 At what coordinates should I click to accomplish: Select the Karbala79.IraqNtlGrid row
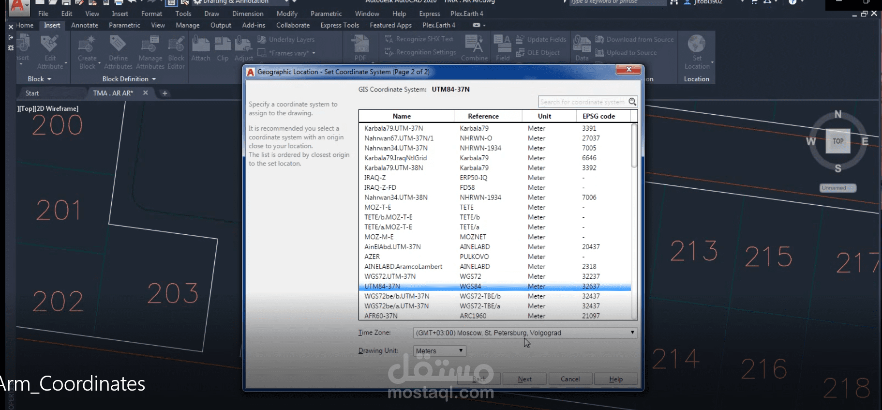(x=495, y=158)
